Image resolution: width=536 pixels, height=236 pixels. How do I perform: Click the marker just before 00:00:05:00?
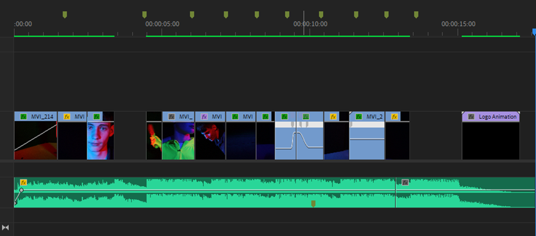(x=144, y=15)
